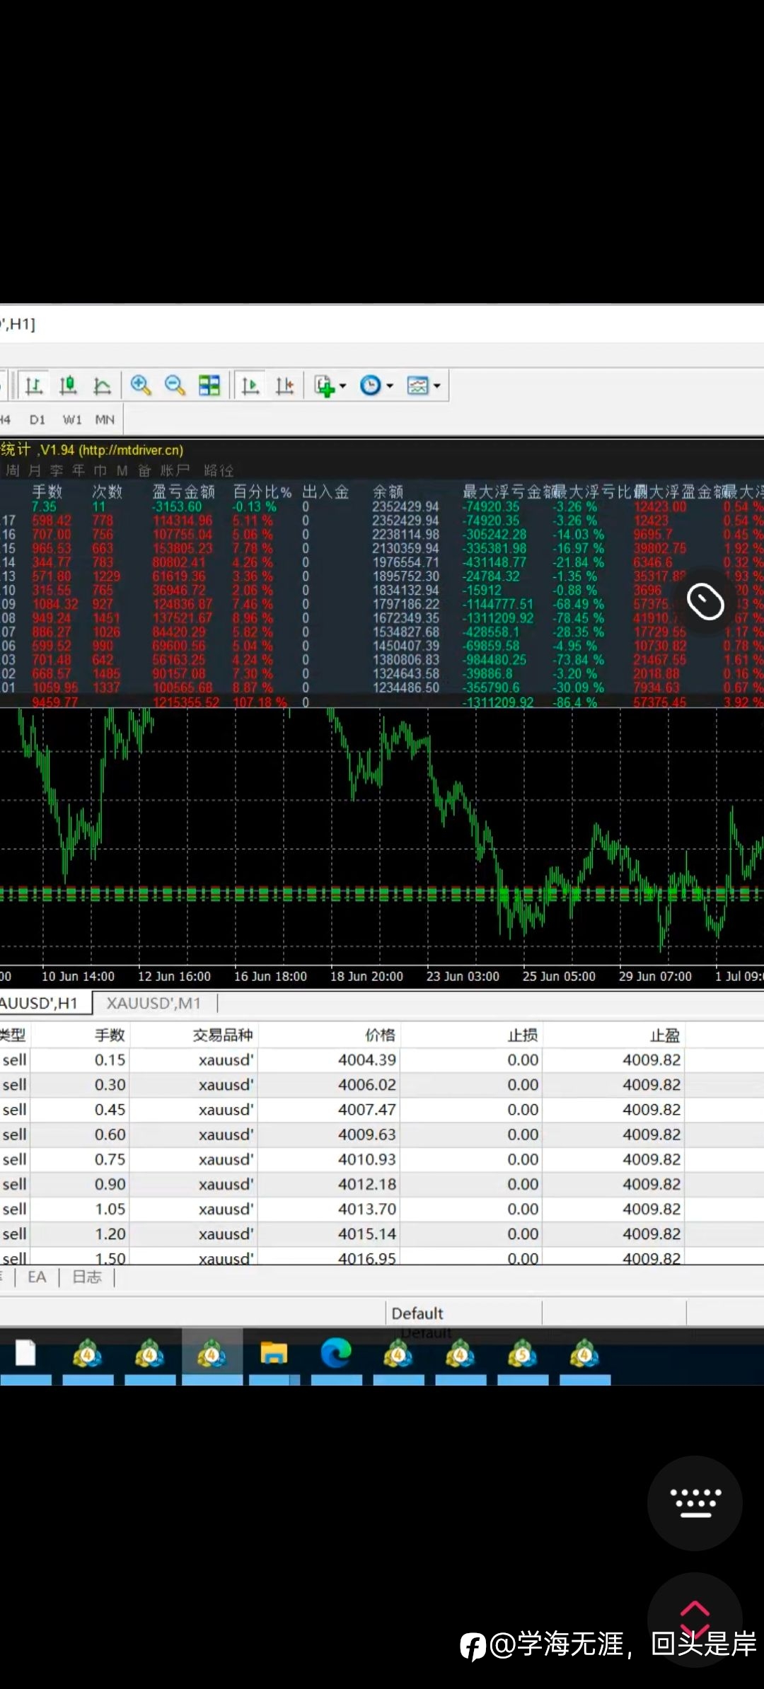
Task: Select the D1 timeframe button
Action: (37, 419)
